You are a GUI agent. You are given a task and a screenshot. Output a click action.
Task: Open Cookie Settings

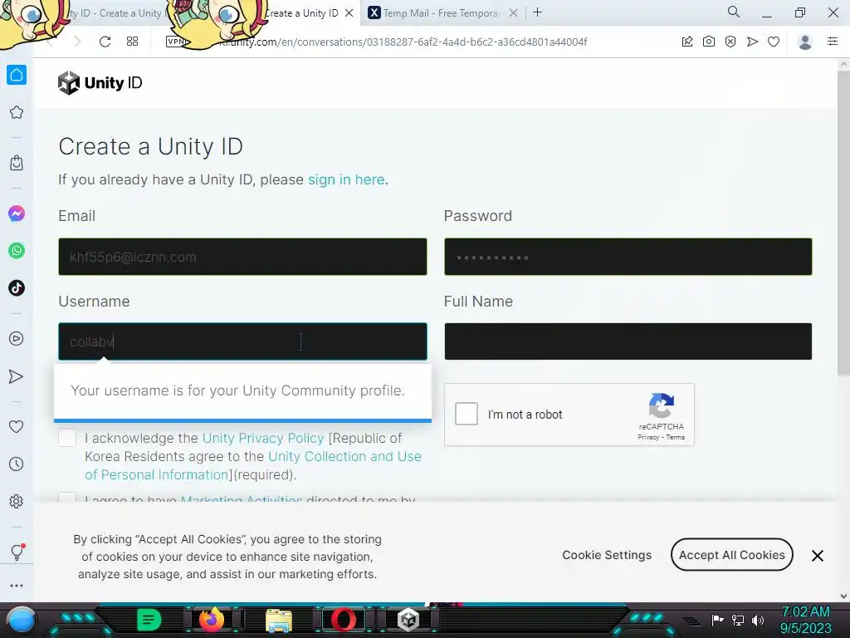tap(607, 555)
